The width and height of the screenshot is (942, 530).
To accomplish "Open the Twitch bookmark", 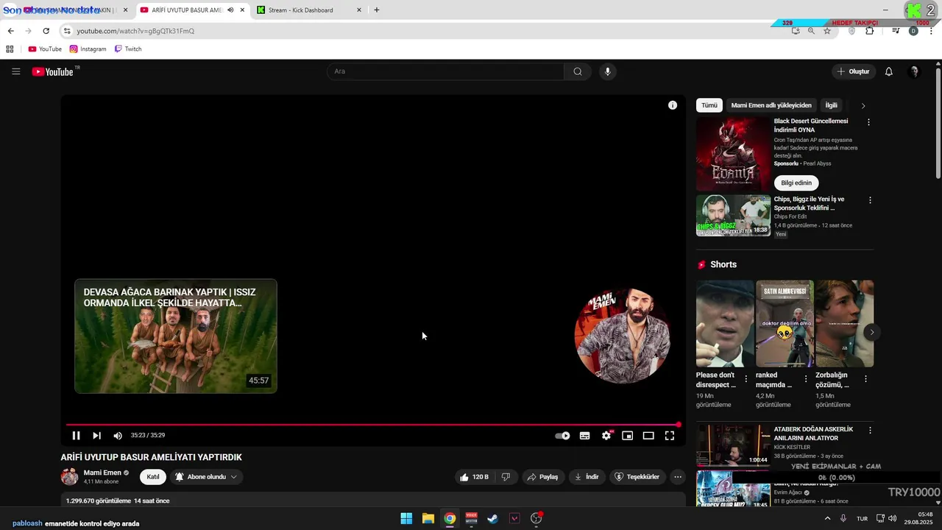I will coord(128,49).
